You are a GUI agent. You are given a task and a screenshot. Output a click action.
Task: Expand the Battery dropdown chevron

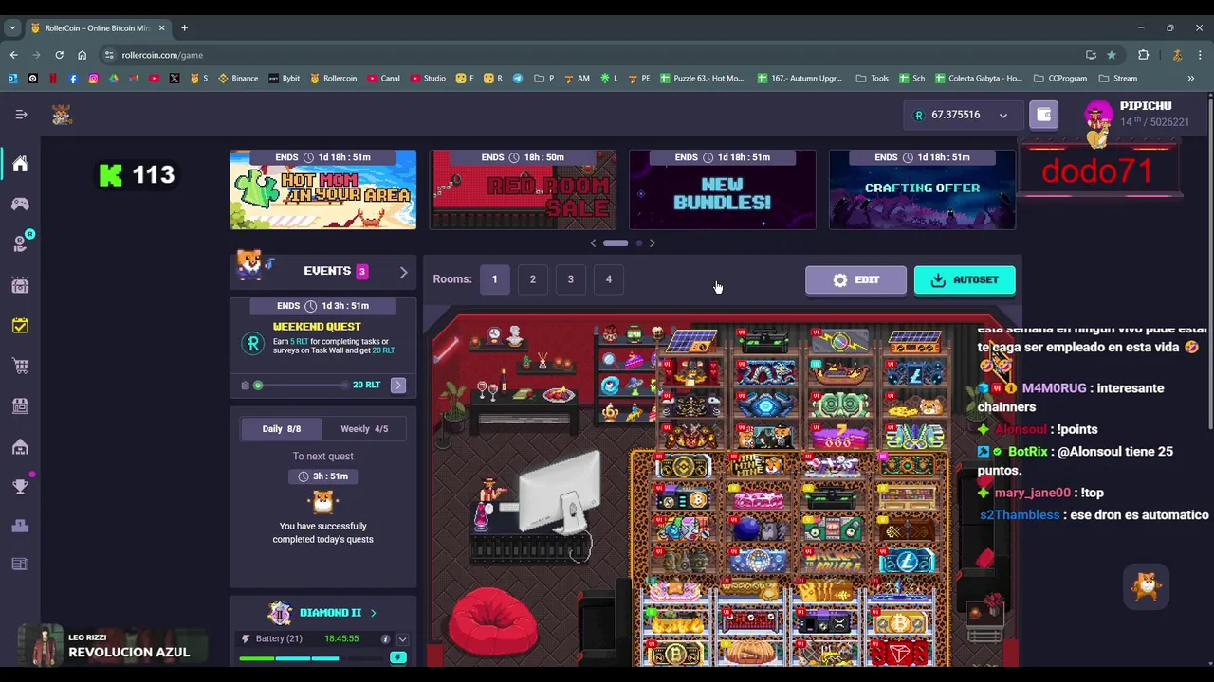tap(402, 639)
